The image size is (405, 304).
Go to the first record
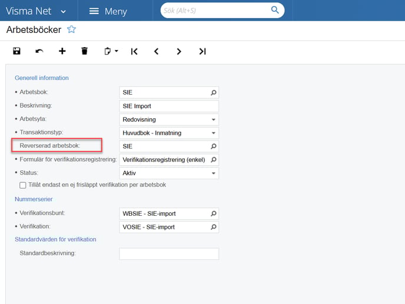tap(134, 51)
